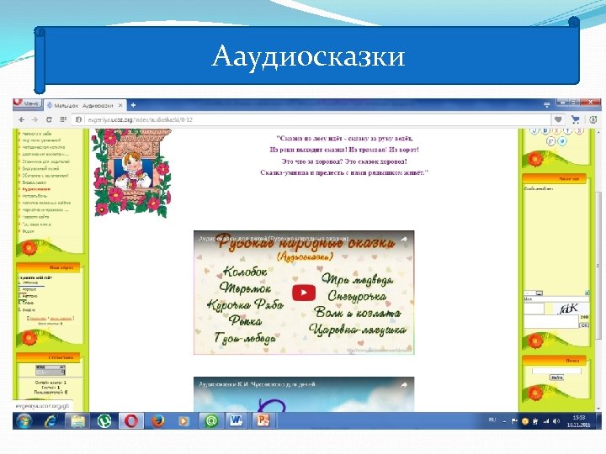Open the volume icon in system tray
Image resolution: width=606 pixels, height=454 pixels.
pyautogui.click(x=556, y=421)
